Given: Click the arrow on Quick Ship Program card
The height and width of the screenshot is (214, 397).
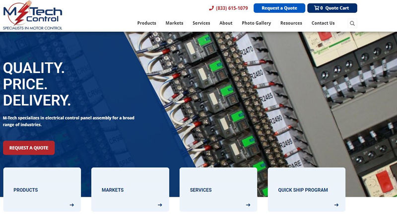Looking at the screenshot, I should 336,205.
